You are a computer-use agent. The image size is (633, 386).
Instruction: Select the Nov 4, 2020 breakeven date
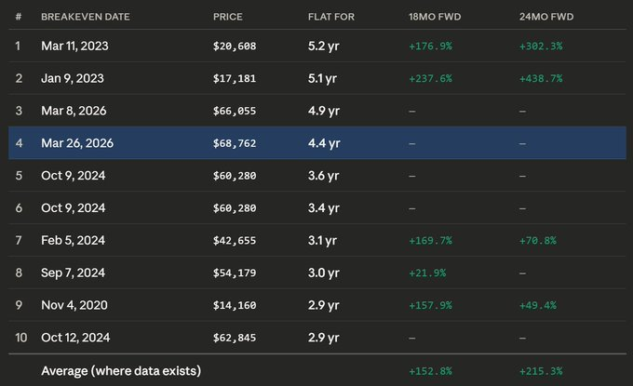point(74,306)
